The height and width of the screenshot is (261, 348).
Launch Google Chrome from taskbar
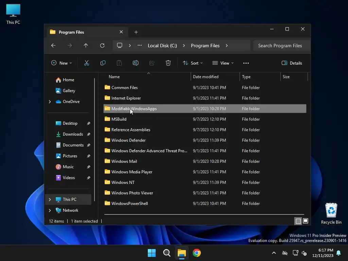[197, 253]
